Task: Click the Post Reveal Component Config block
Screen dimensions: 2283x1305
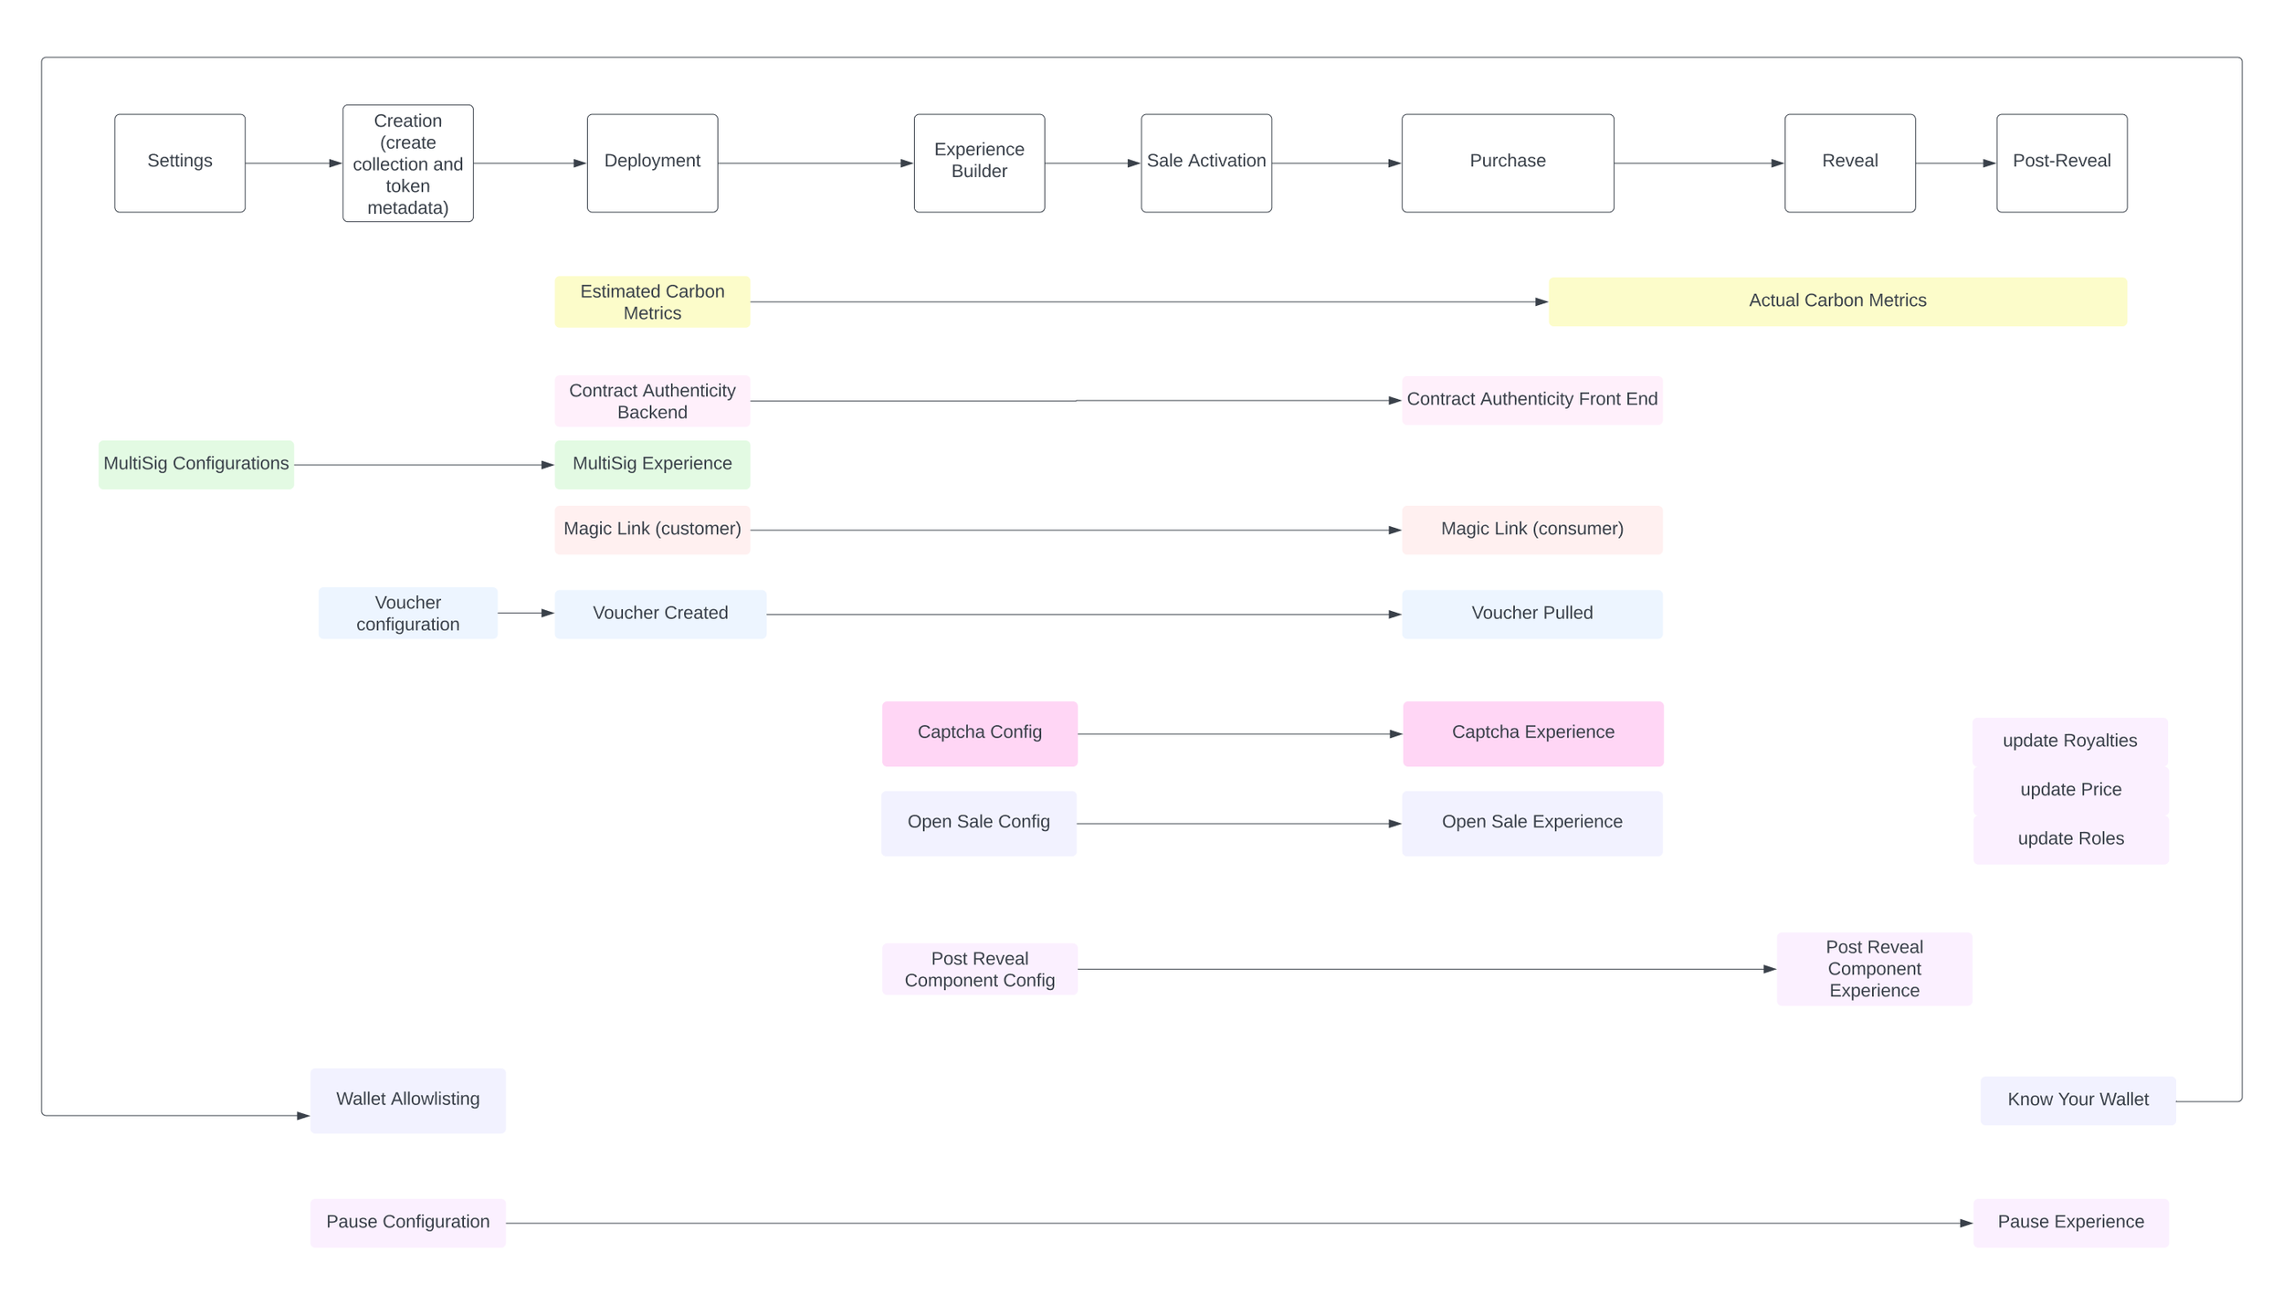Action: click(979, 969)
